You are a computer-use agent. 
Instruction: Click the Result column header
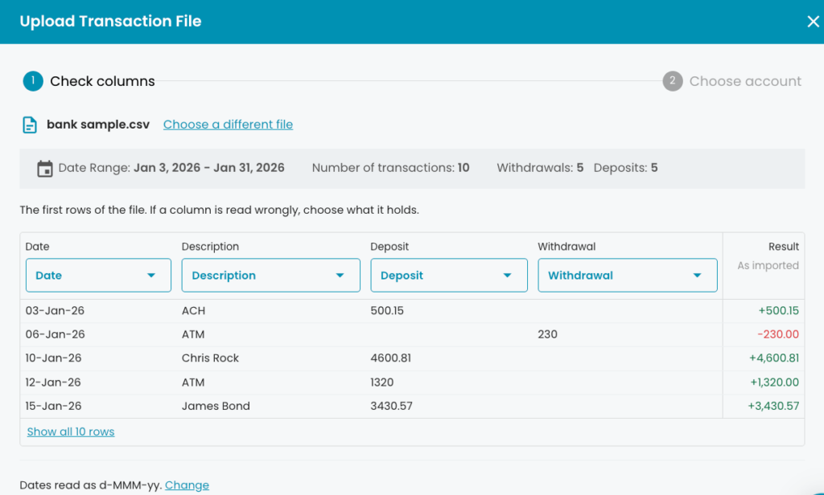(784, 247)
